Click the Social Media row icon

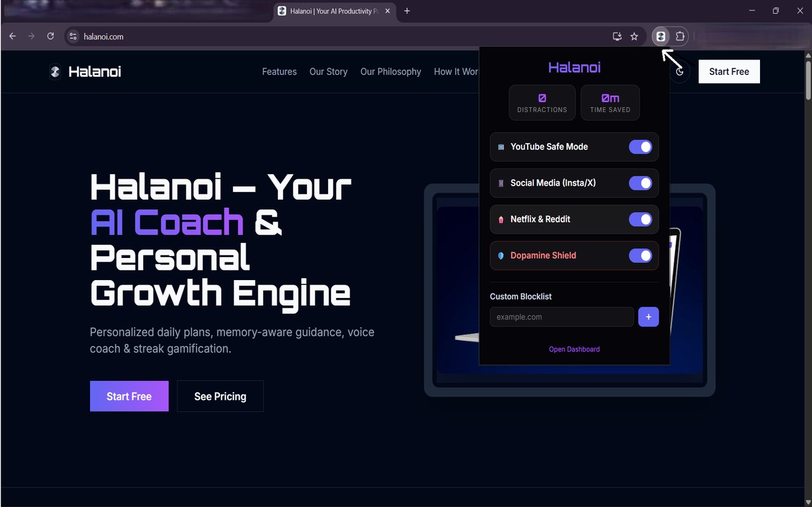pos(501,183)
